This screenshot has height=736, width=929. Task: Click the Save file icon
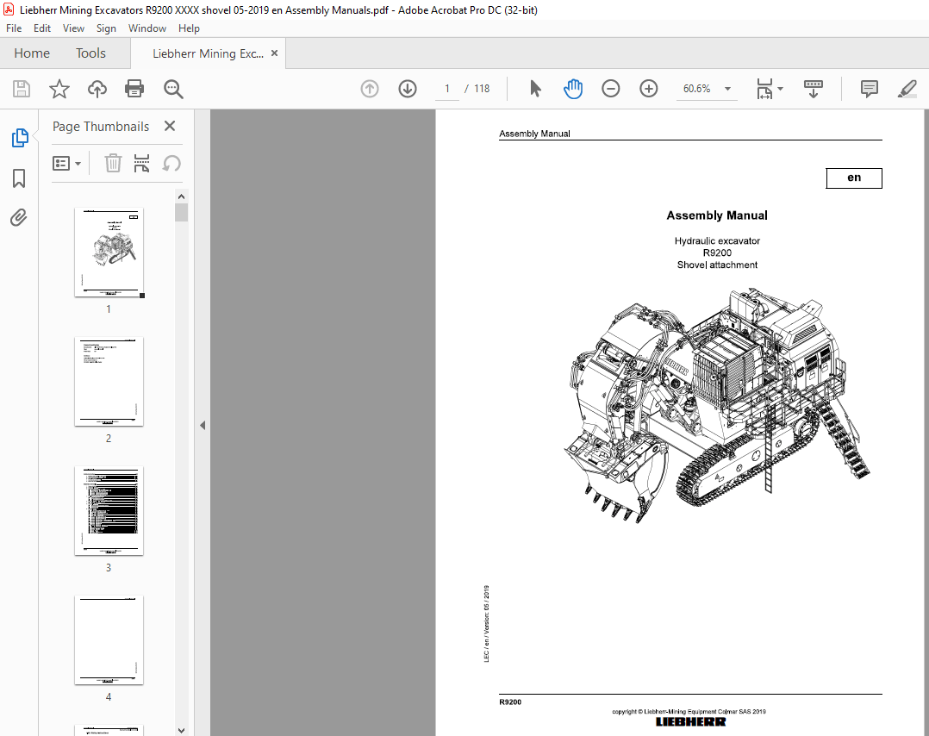(22, 89)
